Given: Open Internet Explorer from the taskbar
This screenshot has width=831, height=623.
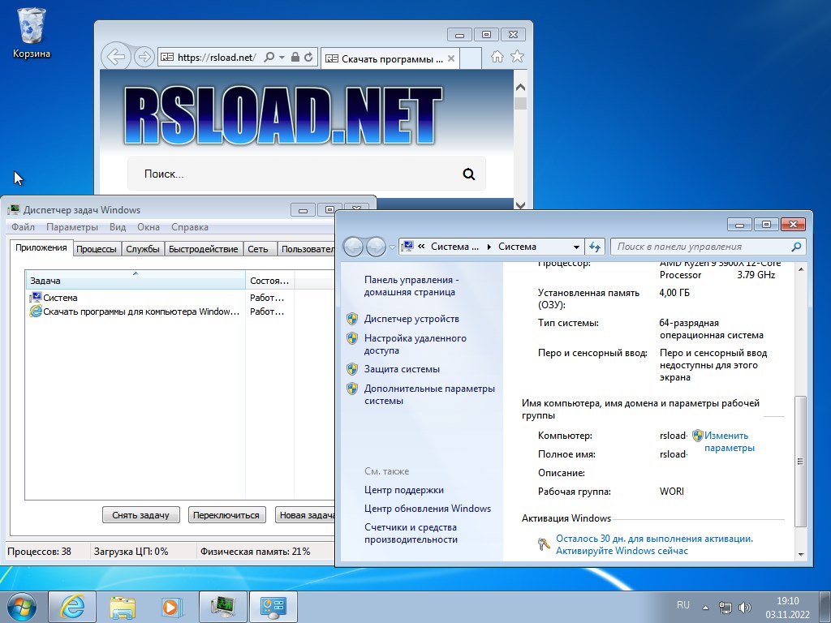Looking at the screenshot, I should point(71,607).
